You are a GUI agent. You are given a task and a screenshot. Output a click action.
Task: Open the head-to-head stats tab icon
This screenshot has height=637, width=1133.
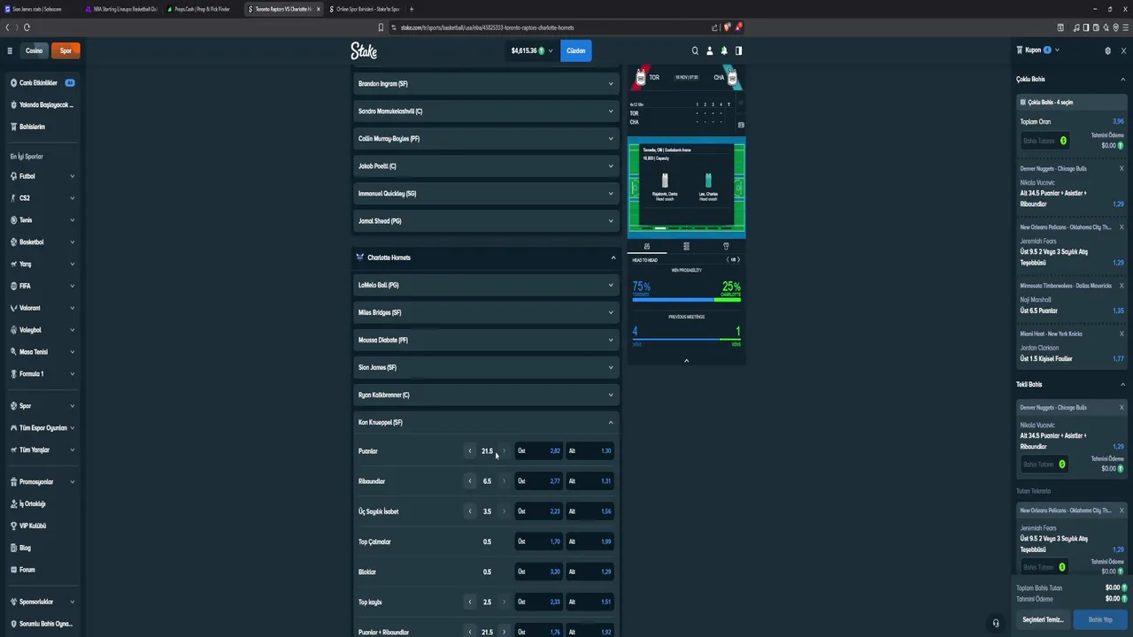(647, 246)
